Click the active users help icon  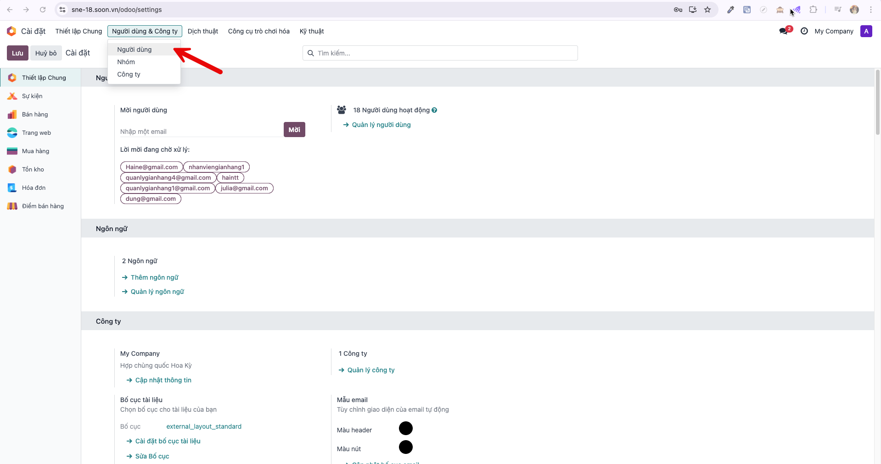coord(434,110)
